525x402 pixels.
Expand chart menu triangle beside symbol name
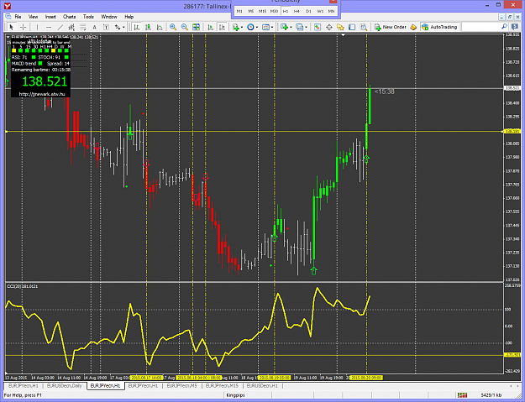[x=8, y=37]
